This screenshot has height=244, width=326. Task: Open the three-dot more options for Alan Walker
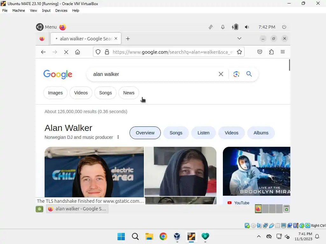click(x=118, y=137)
